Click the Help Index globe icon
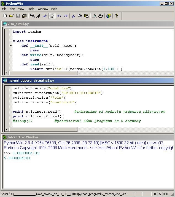The width and height of the screenshot is (175, 197). (x=109, y=16)
